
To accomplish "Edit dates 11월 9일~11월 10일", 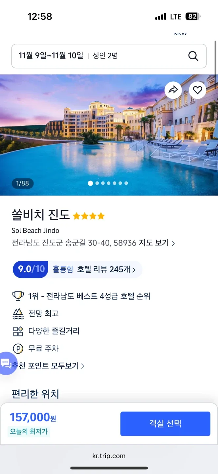I will (51, 56).
